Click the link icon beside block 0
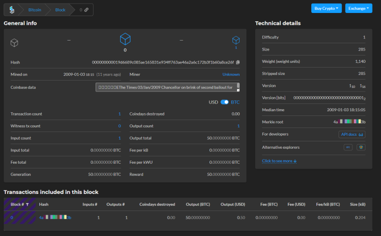381x236 pixels. click(86, 10)
